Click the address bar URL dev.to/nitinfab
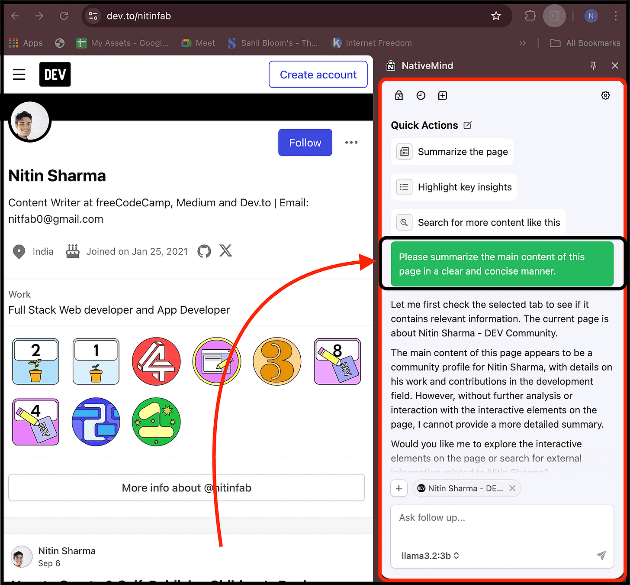This screenshot has height=585, width=630. tap(139, 16)
